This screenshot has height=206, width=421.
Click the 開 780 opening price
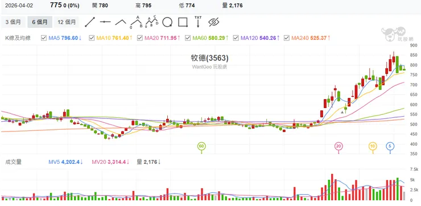click(100, 6)
